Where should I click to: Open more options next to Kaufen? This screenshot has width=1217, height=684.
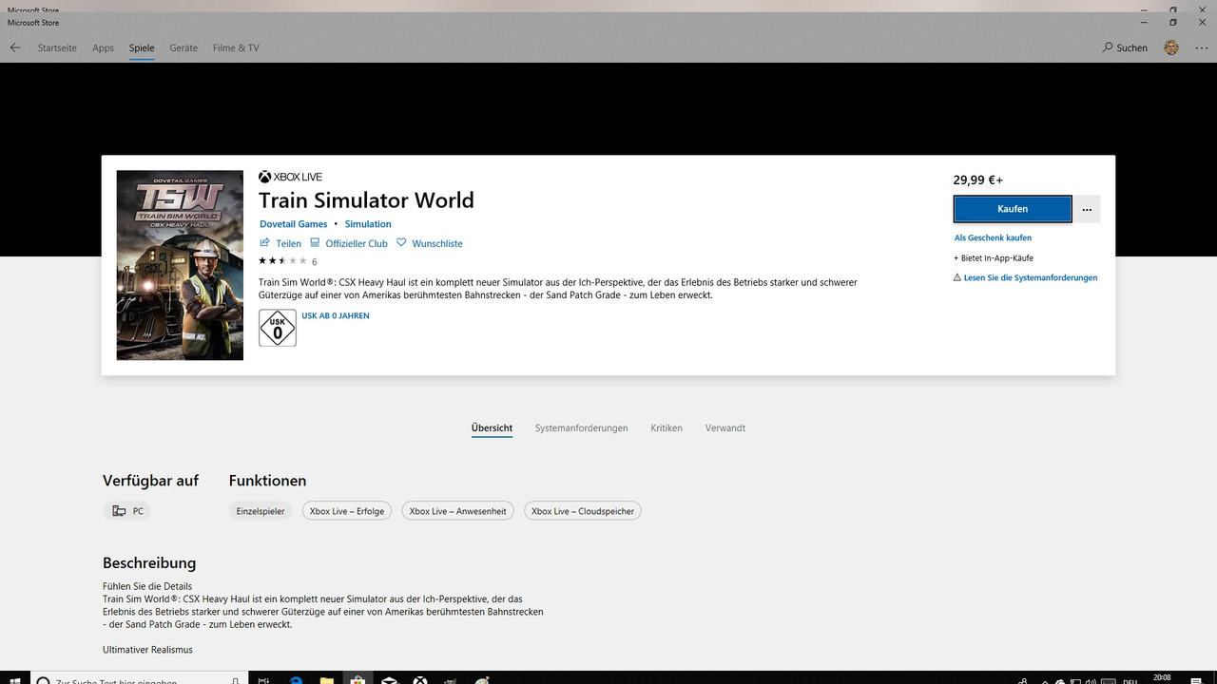pyautogui.click(x=1087, y=209)
